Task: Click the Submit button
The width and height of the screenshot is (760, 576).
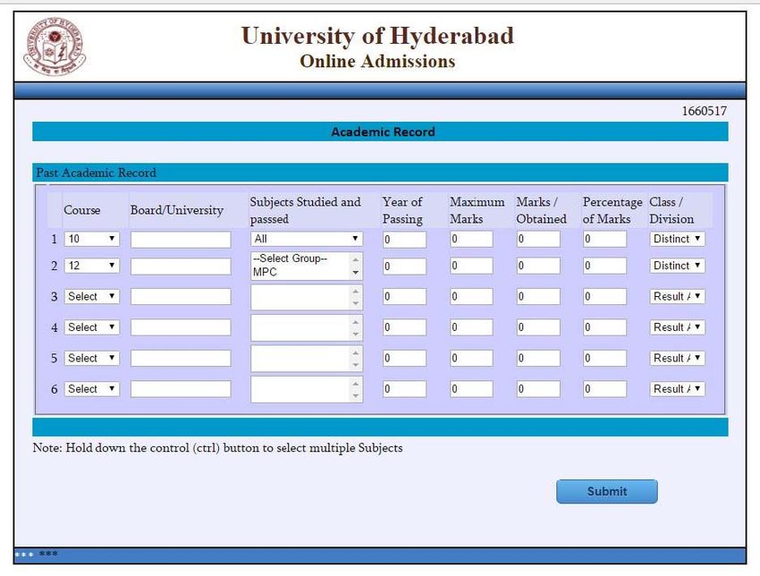Action: pyautogui.click(x=607, y=491)
